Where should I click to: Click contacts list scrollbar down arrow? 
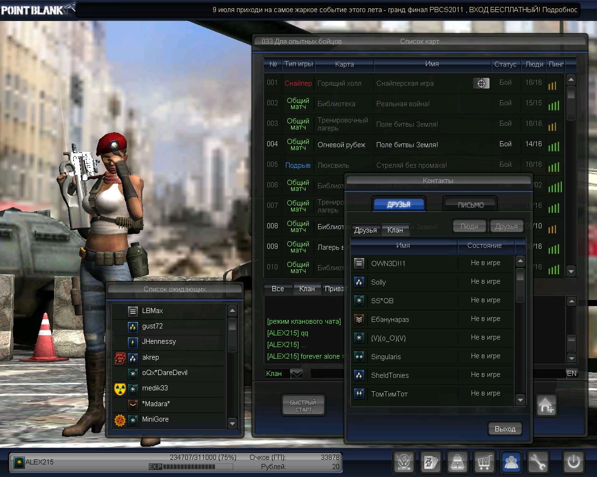(521, 400)
